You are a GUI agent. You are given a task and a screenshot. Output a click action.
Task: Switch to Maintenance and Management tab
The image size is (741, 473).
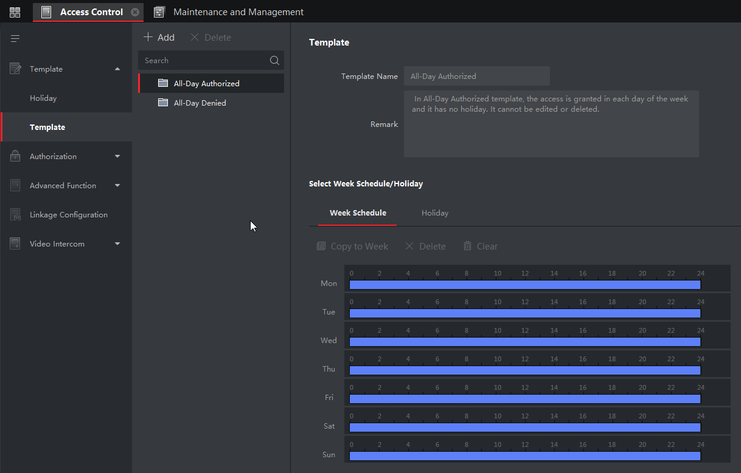tap(238, 12)
